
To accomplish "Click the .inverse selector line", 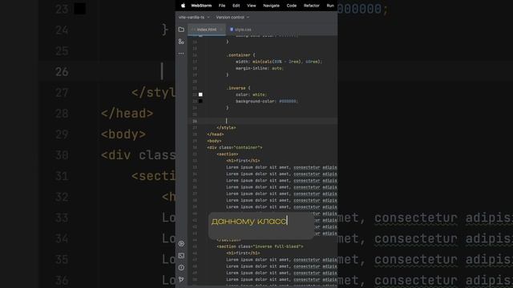I will (238, 88).
